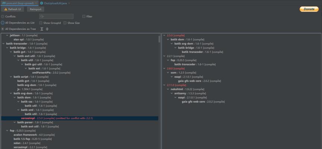Collapse the 2.8.0 version node in right panel
Image resolution: width=322 pixels, height=149 pixels.
(x=164, y=69)
